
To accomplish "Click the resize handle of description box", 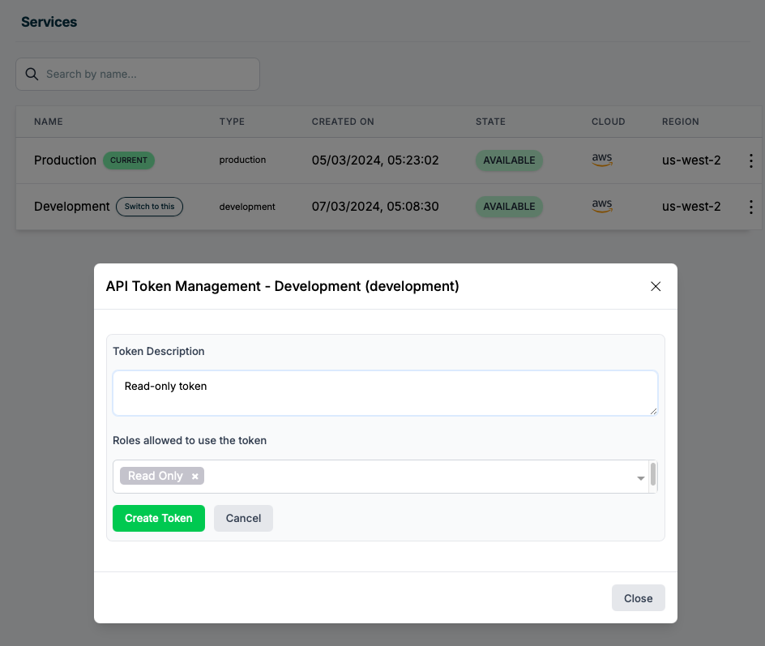I will (x=653, y=411).
